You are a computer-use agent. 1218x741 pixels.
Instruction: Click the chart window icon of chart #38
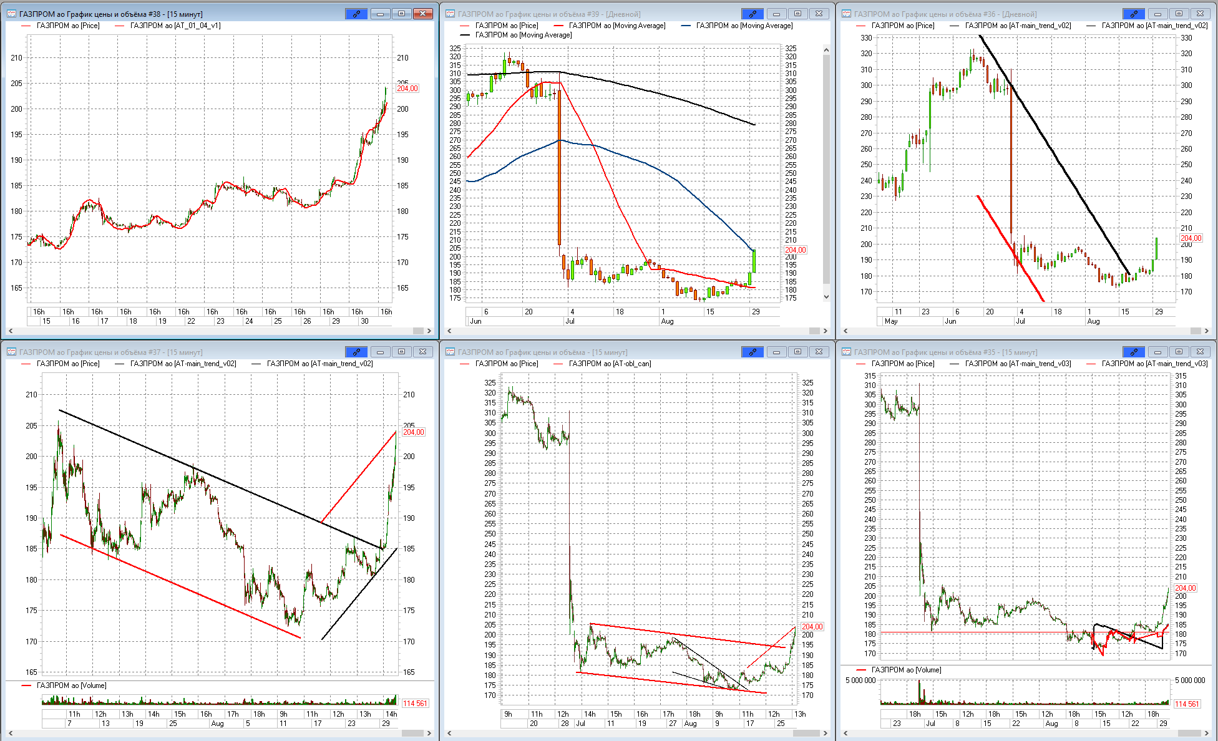[11, 14]
